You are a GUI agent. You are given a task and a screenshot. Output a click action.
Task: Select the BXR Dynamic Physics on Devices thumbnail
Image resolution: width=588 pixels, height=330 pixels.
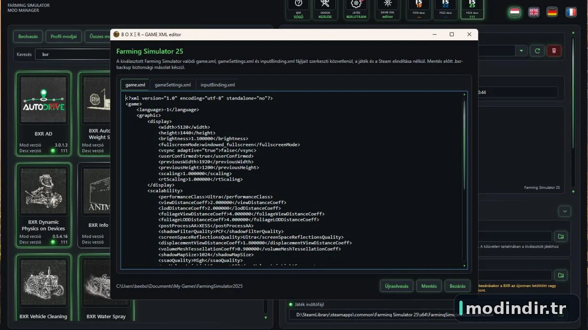(43, 190)
